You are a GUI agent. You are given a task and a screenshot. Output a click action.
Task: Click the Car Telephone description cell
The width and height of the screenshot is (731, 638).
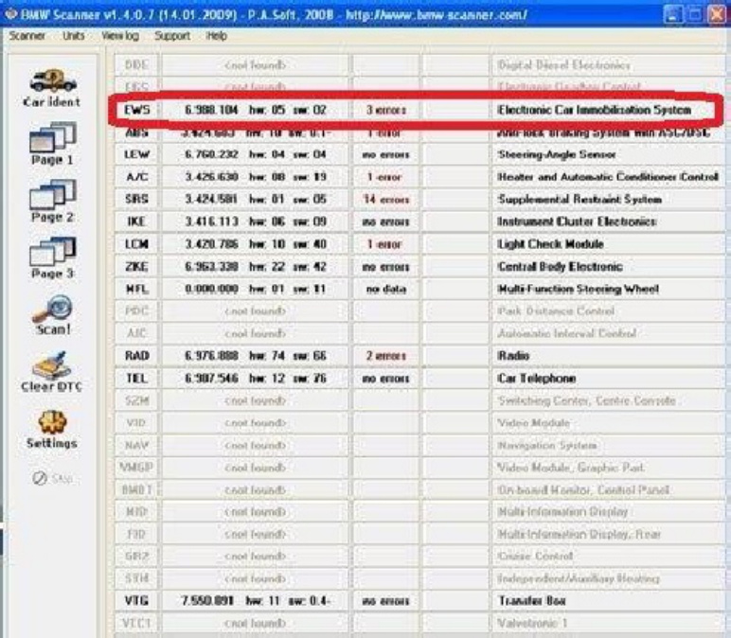[x=608, y=378]
